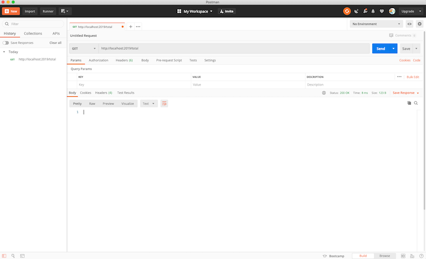The width and height of the screenshot is (426, 259).
Task: Toggle Save Responses switch
Action: (6, 43)
